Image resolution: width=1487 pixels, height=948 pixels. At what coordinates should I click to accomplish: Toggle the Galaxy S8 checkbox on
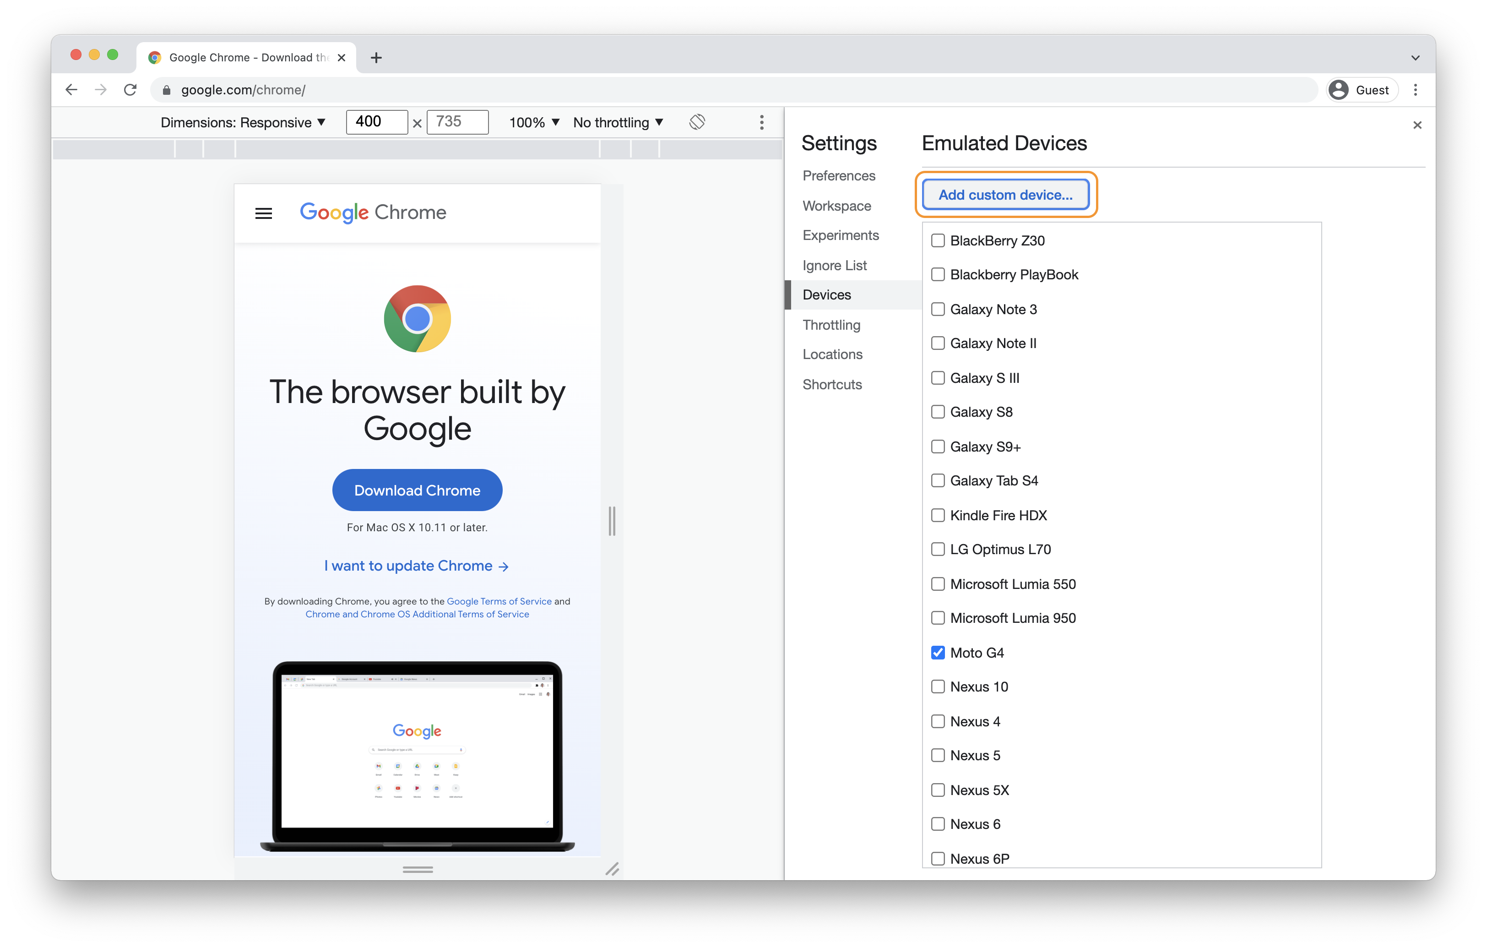pos(936,411)
